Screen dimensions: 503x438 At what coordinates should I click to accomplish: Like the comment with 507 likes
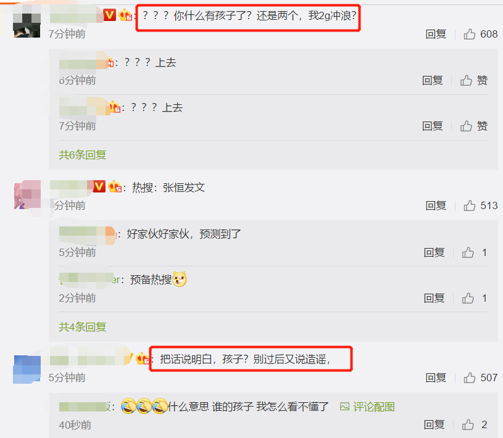[x=469, y=378]
